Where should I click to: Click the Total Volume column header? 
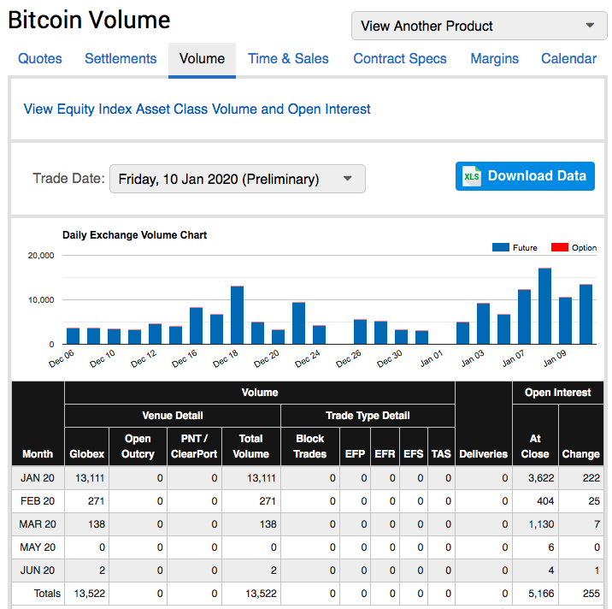click(250, 446)
